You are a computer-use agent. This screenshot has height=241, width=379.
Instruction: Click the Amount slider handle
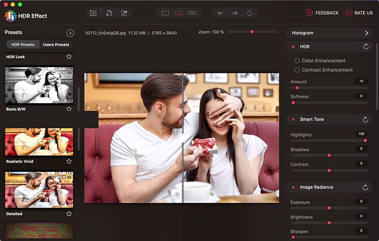297,88
